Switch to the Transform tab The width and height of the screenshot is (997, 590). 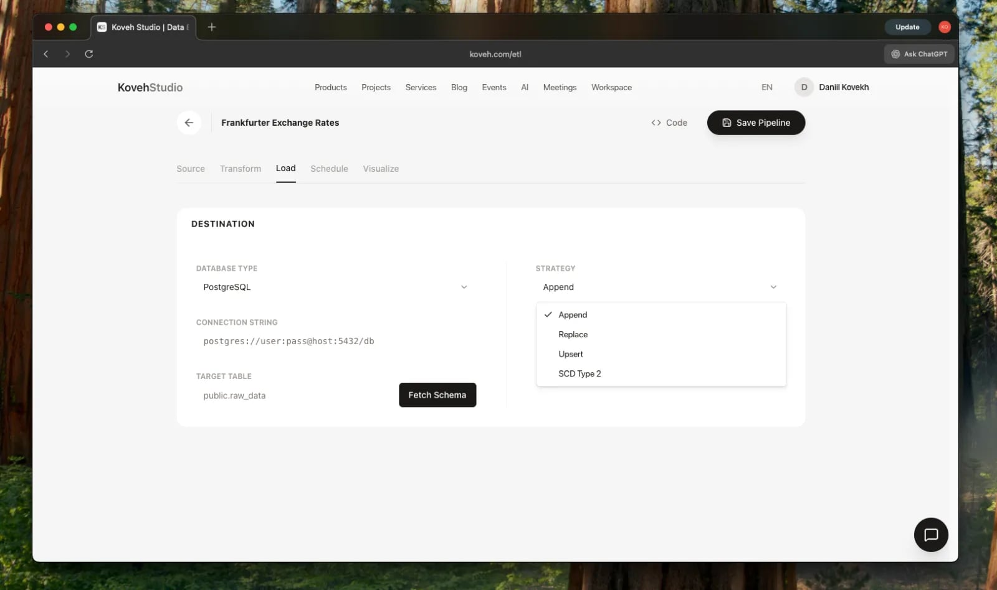241,169
